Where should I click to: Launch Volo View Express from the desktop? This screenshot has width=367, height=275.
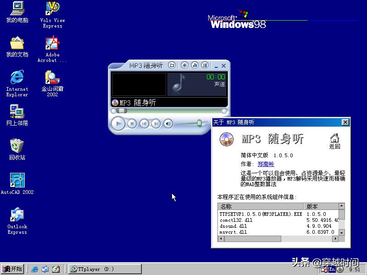52,9
